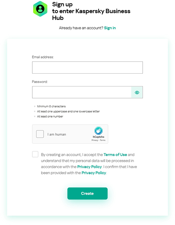
Task: Focus the Password input field
Action: click(x=82, y=92)
